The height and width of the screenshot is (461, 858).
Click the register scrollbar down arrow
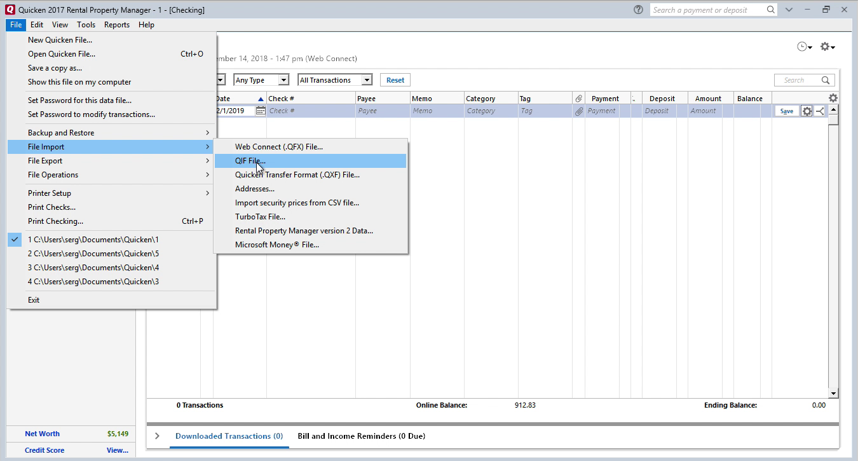[833, 394]
